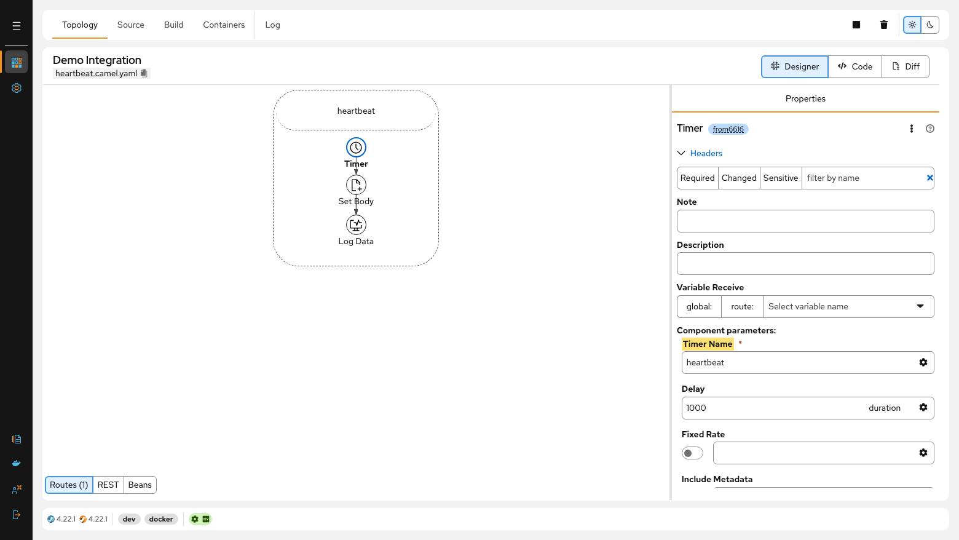Select the route: variable prefix

tap(743, 306)
